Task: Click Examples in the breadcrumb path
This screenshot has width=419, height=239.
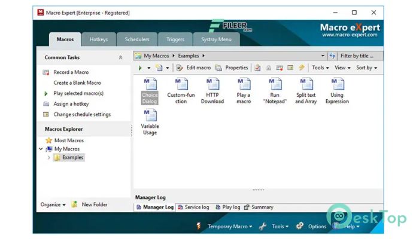Action: 189,56
